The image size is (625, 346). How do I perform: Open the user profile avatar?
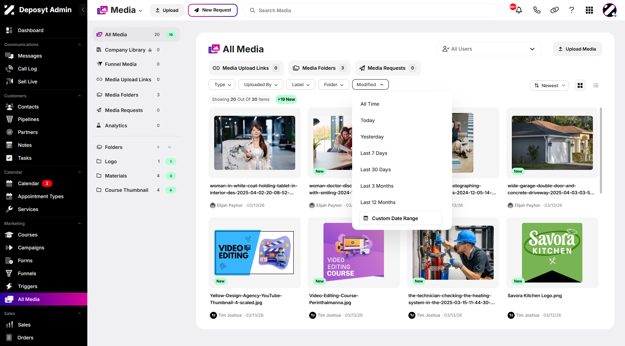610,10
